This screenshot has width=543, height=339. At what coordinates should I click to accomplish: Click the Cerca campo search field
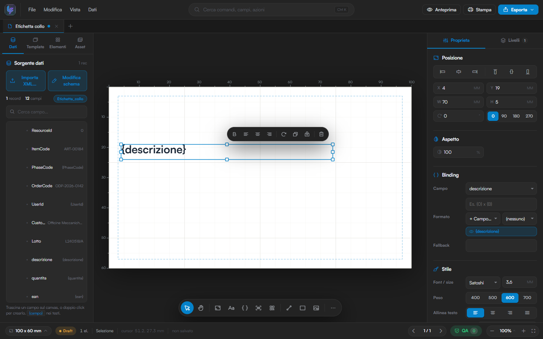[x=46, y=112]
